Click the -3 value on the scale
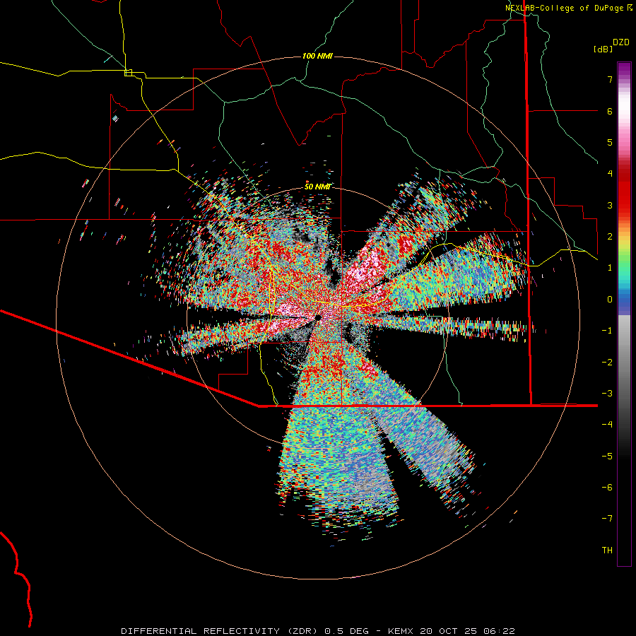The height and width of the screenshot is (636, 636). [x=607, y=394]
